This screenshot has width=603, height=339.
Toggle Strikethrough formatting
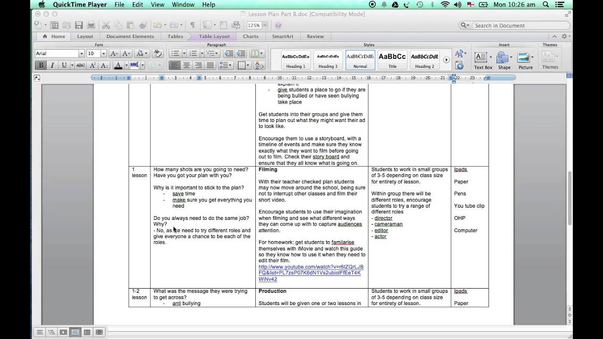(81, 65)
